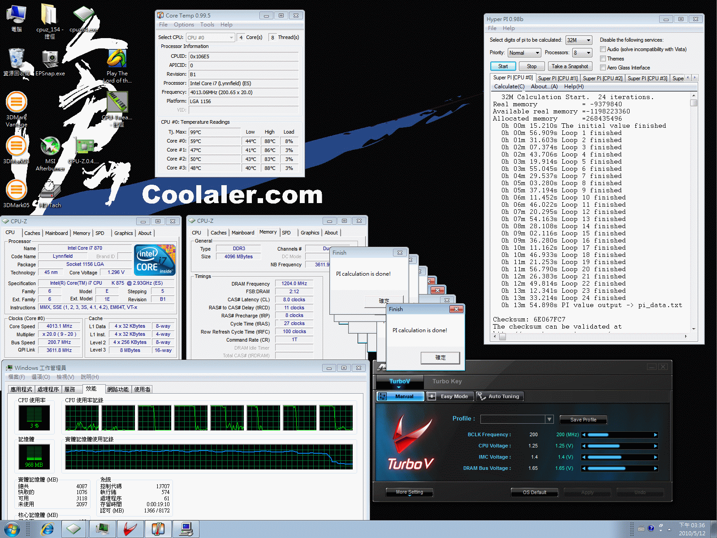
Task: Open GPU-Z desktop icon
Action: [x=84, y=150]
